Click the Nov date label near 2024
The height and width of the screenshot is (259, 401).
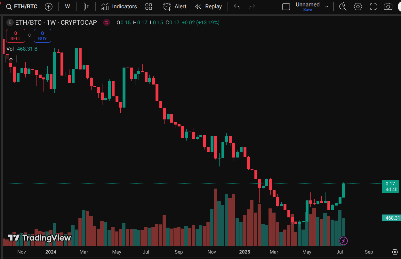click(21, 252)
